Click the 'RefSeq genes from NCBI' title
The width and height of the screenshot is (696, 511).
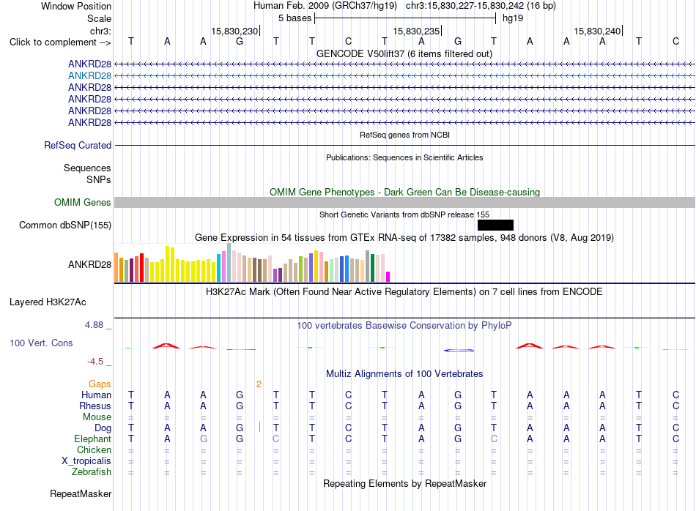pyautogui.click(x=404, y=135)
